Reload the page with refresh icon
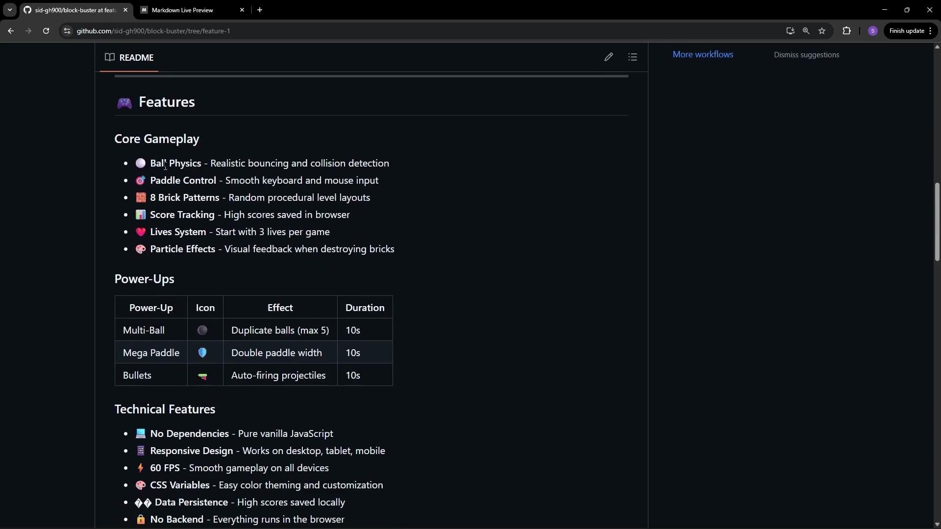The image size is (941, 529). tap(46, 31)
